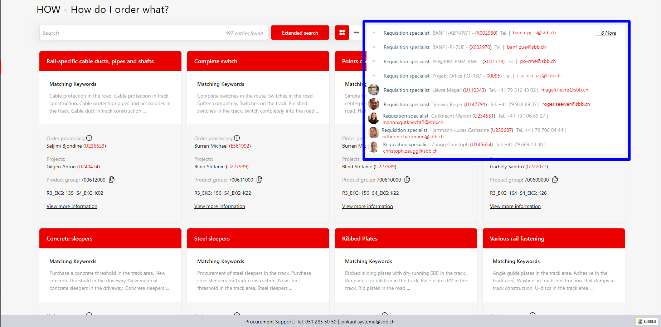
Task: Focus the Search input field
Action: [x=132, y=33]
